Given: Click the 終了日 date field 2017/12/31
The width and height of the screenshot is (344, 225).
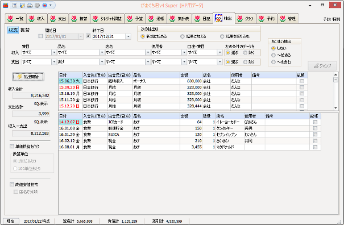Looking at the screenshot, I should click(x=109, y=36).
